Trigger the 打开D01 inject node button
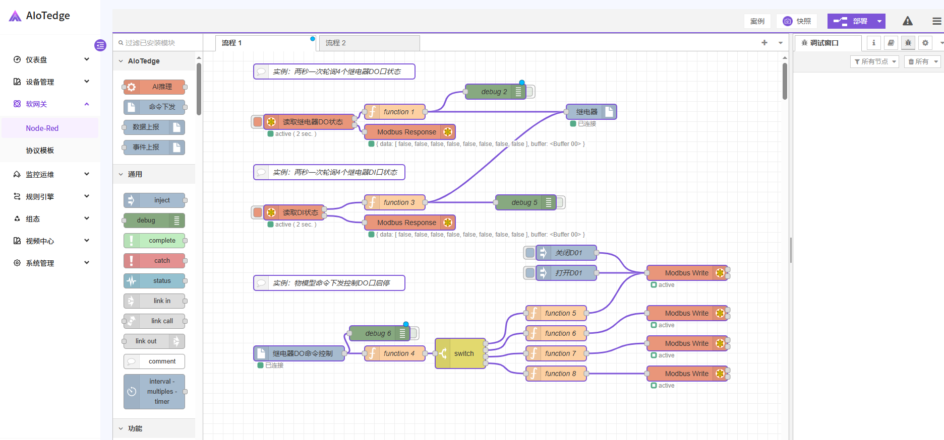Image resolution: width=944 pixels, height=440 pixels. click(529, 273)
